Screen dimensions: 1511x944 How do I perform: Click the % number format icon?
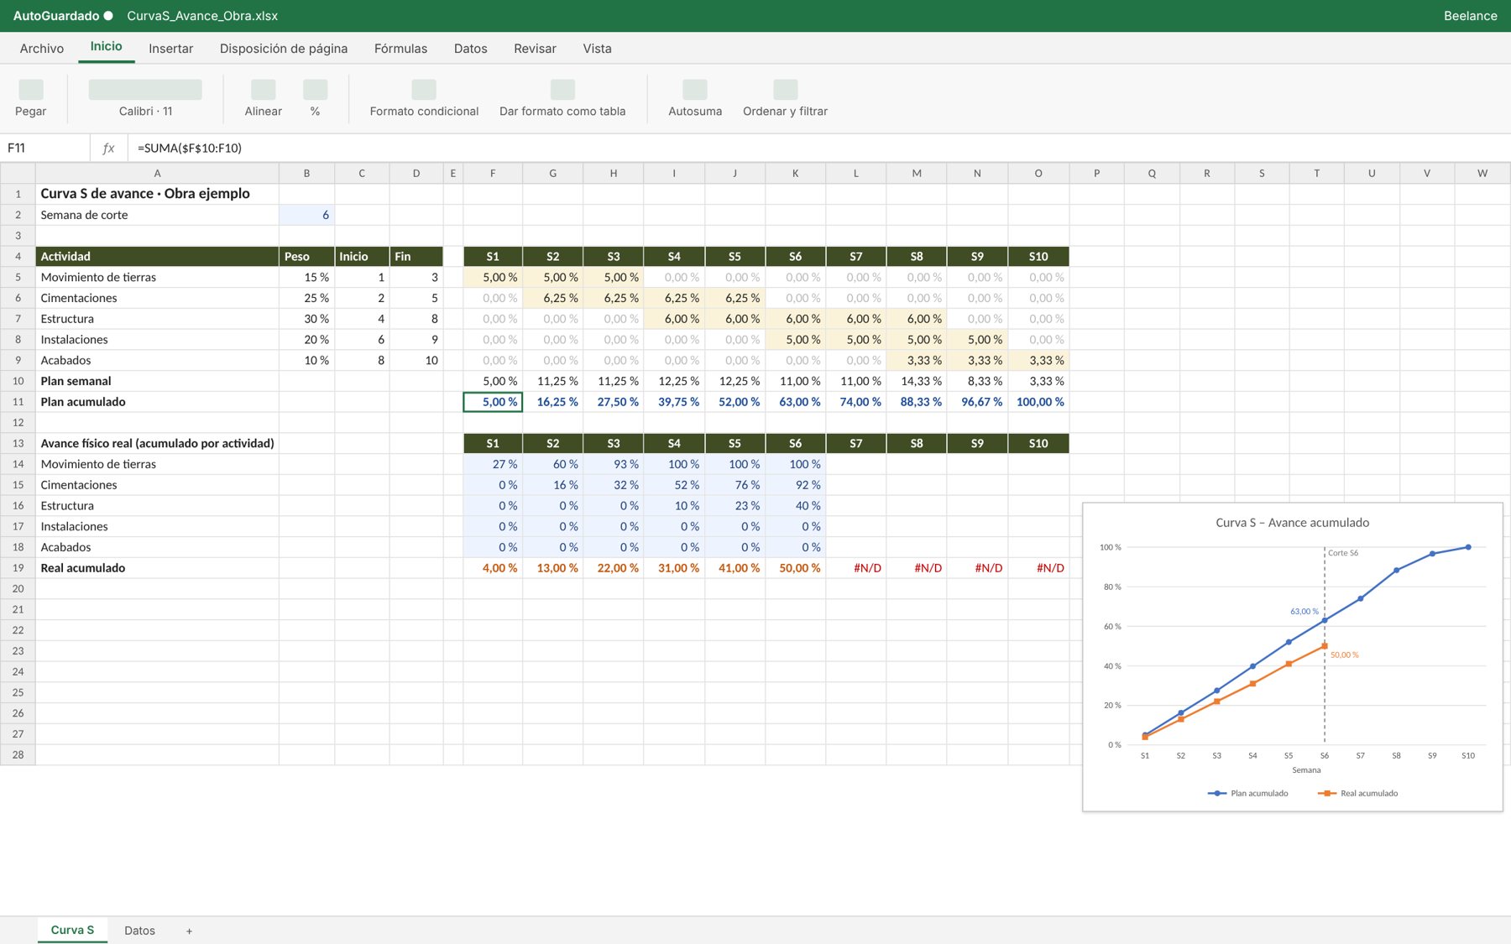coord(315,90)
